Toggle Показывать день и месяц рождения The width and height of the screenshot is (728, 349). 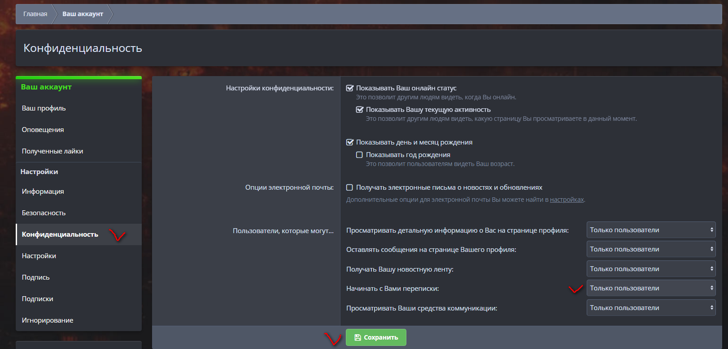tap(350, 142)
